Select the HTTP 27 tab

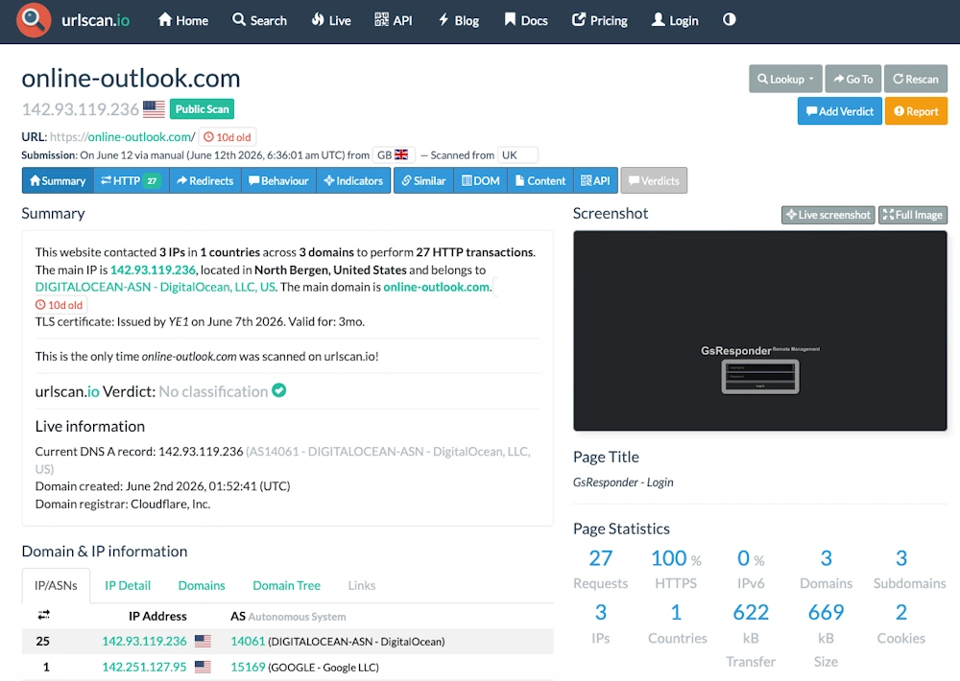pos(131,180)
